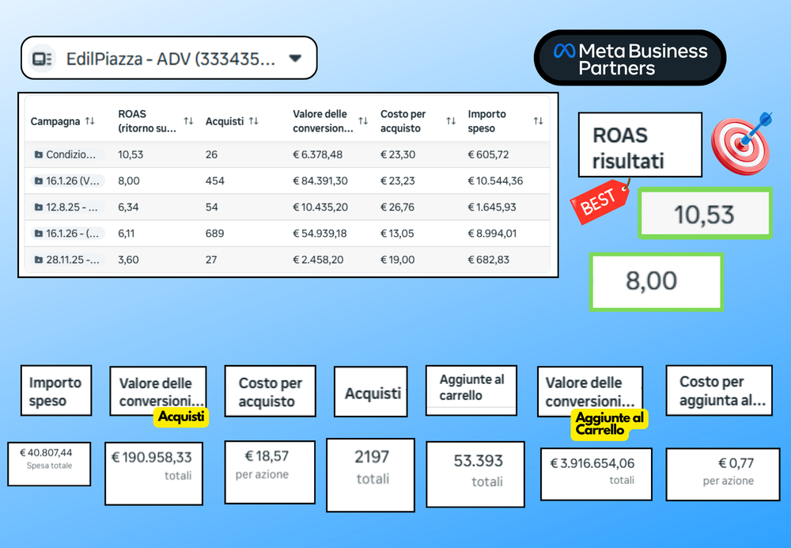Viewport: 791px width, 548px height.
Task: Click the Meta infinity logo in the Partners badge
Action: click(x=565, y=51)
